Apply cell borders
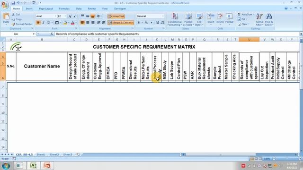 coord(57,23)
